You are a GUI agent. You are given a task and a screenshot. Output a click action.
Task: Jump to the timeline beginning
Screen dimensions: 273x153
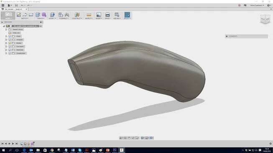(x=2, y=144)
